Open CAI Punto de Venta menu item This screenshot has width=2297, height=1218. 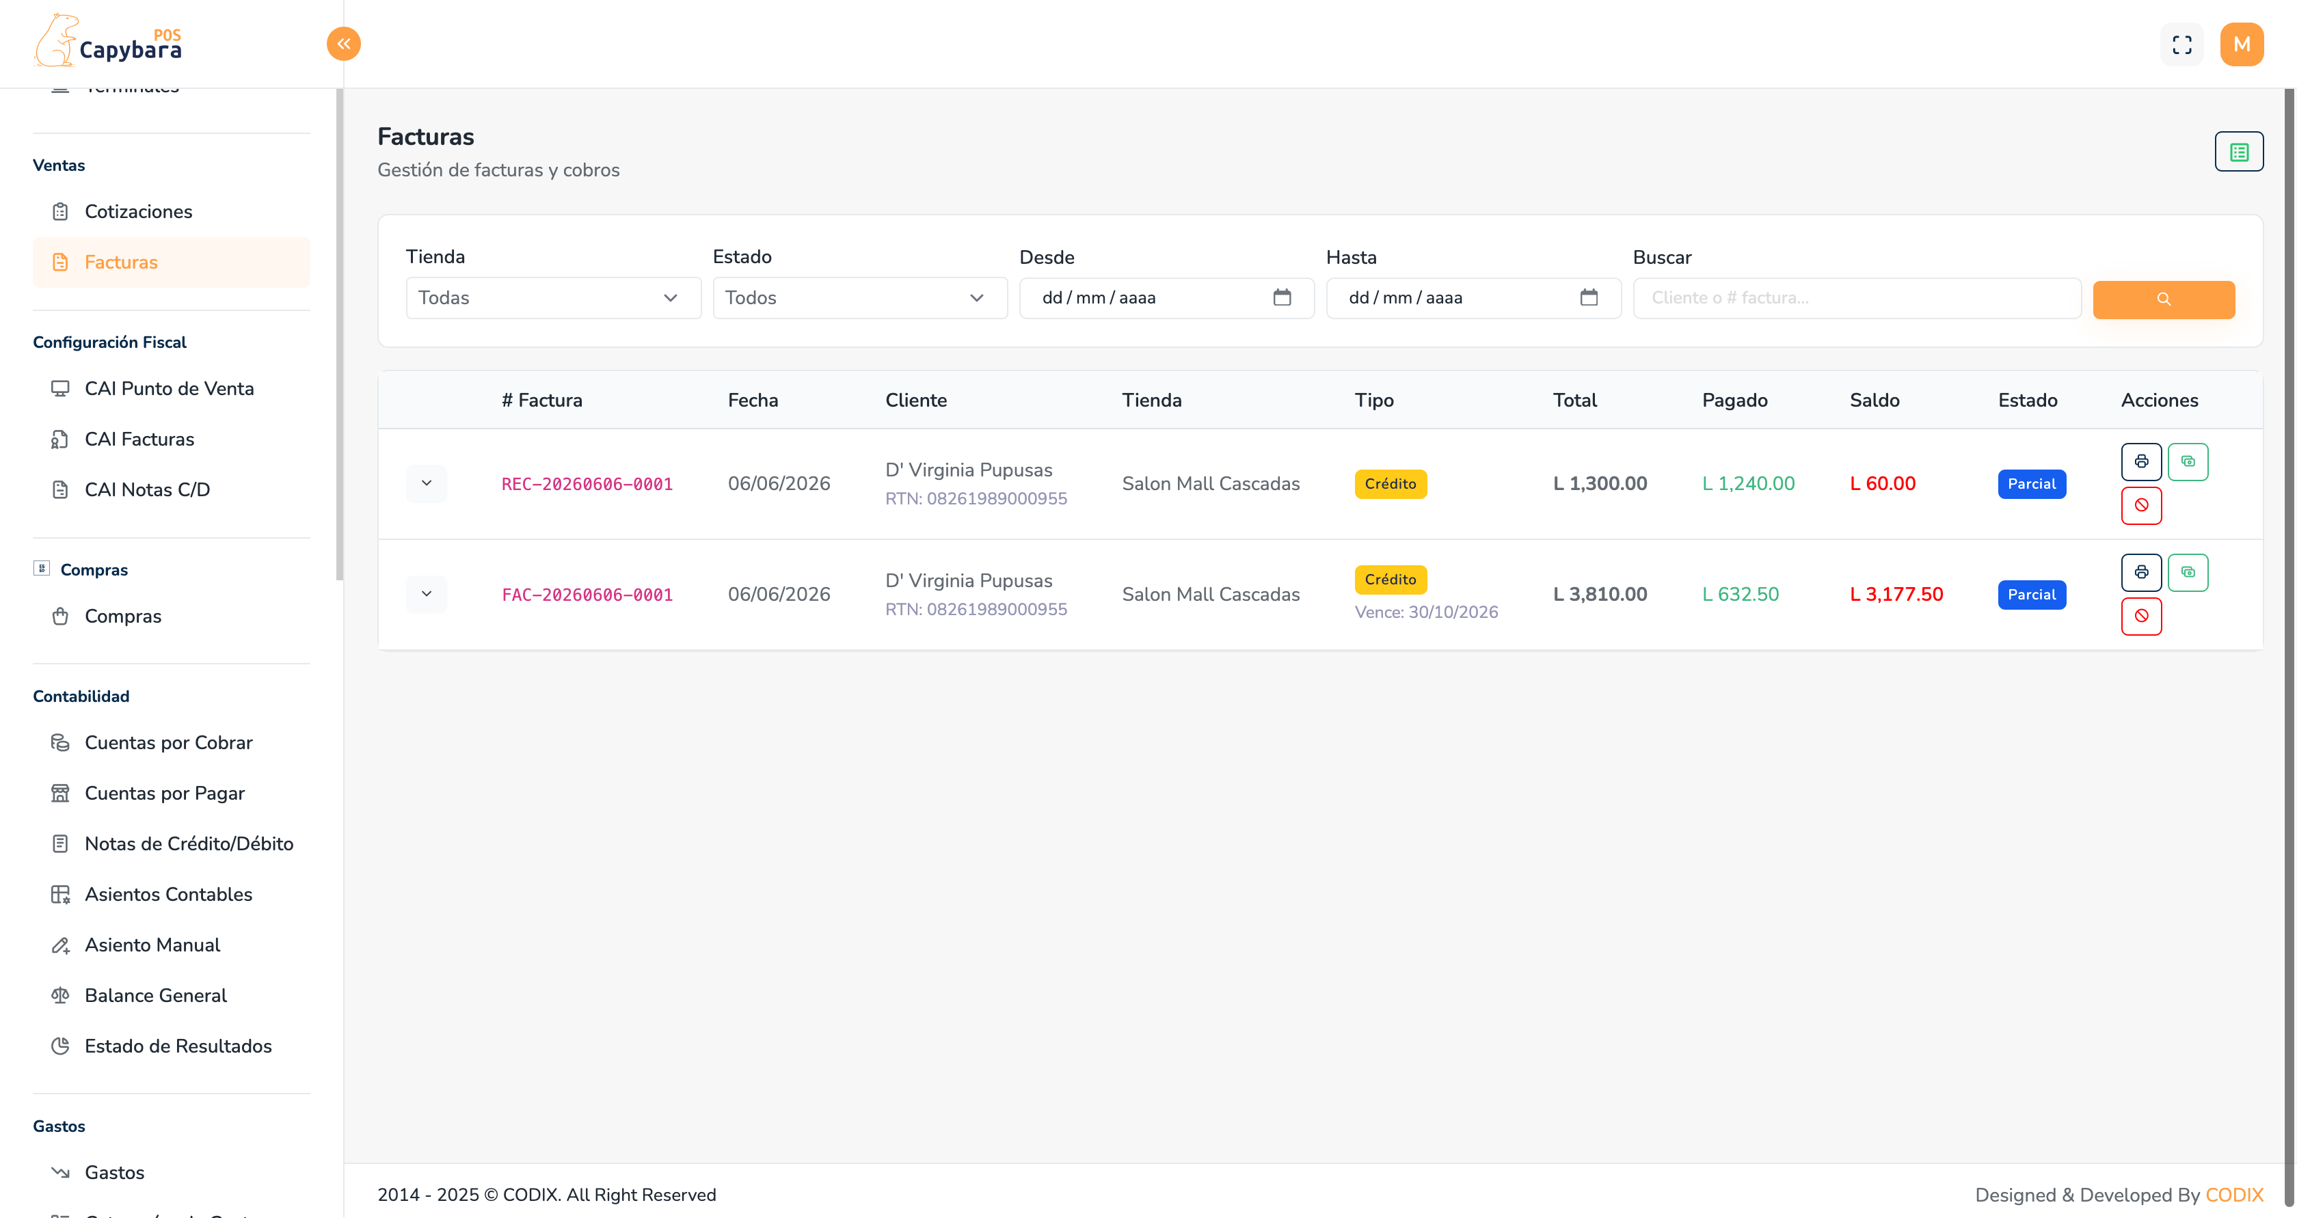[x=171, y=389]
